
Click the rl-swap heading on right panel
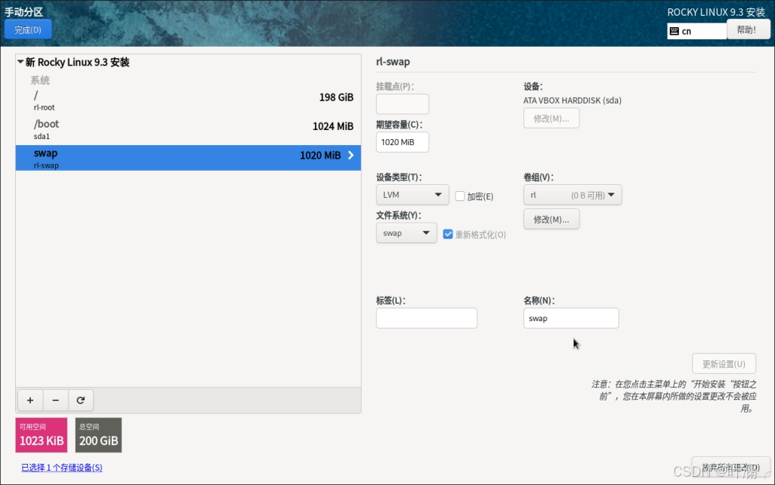(x=393, y=62)
